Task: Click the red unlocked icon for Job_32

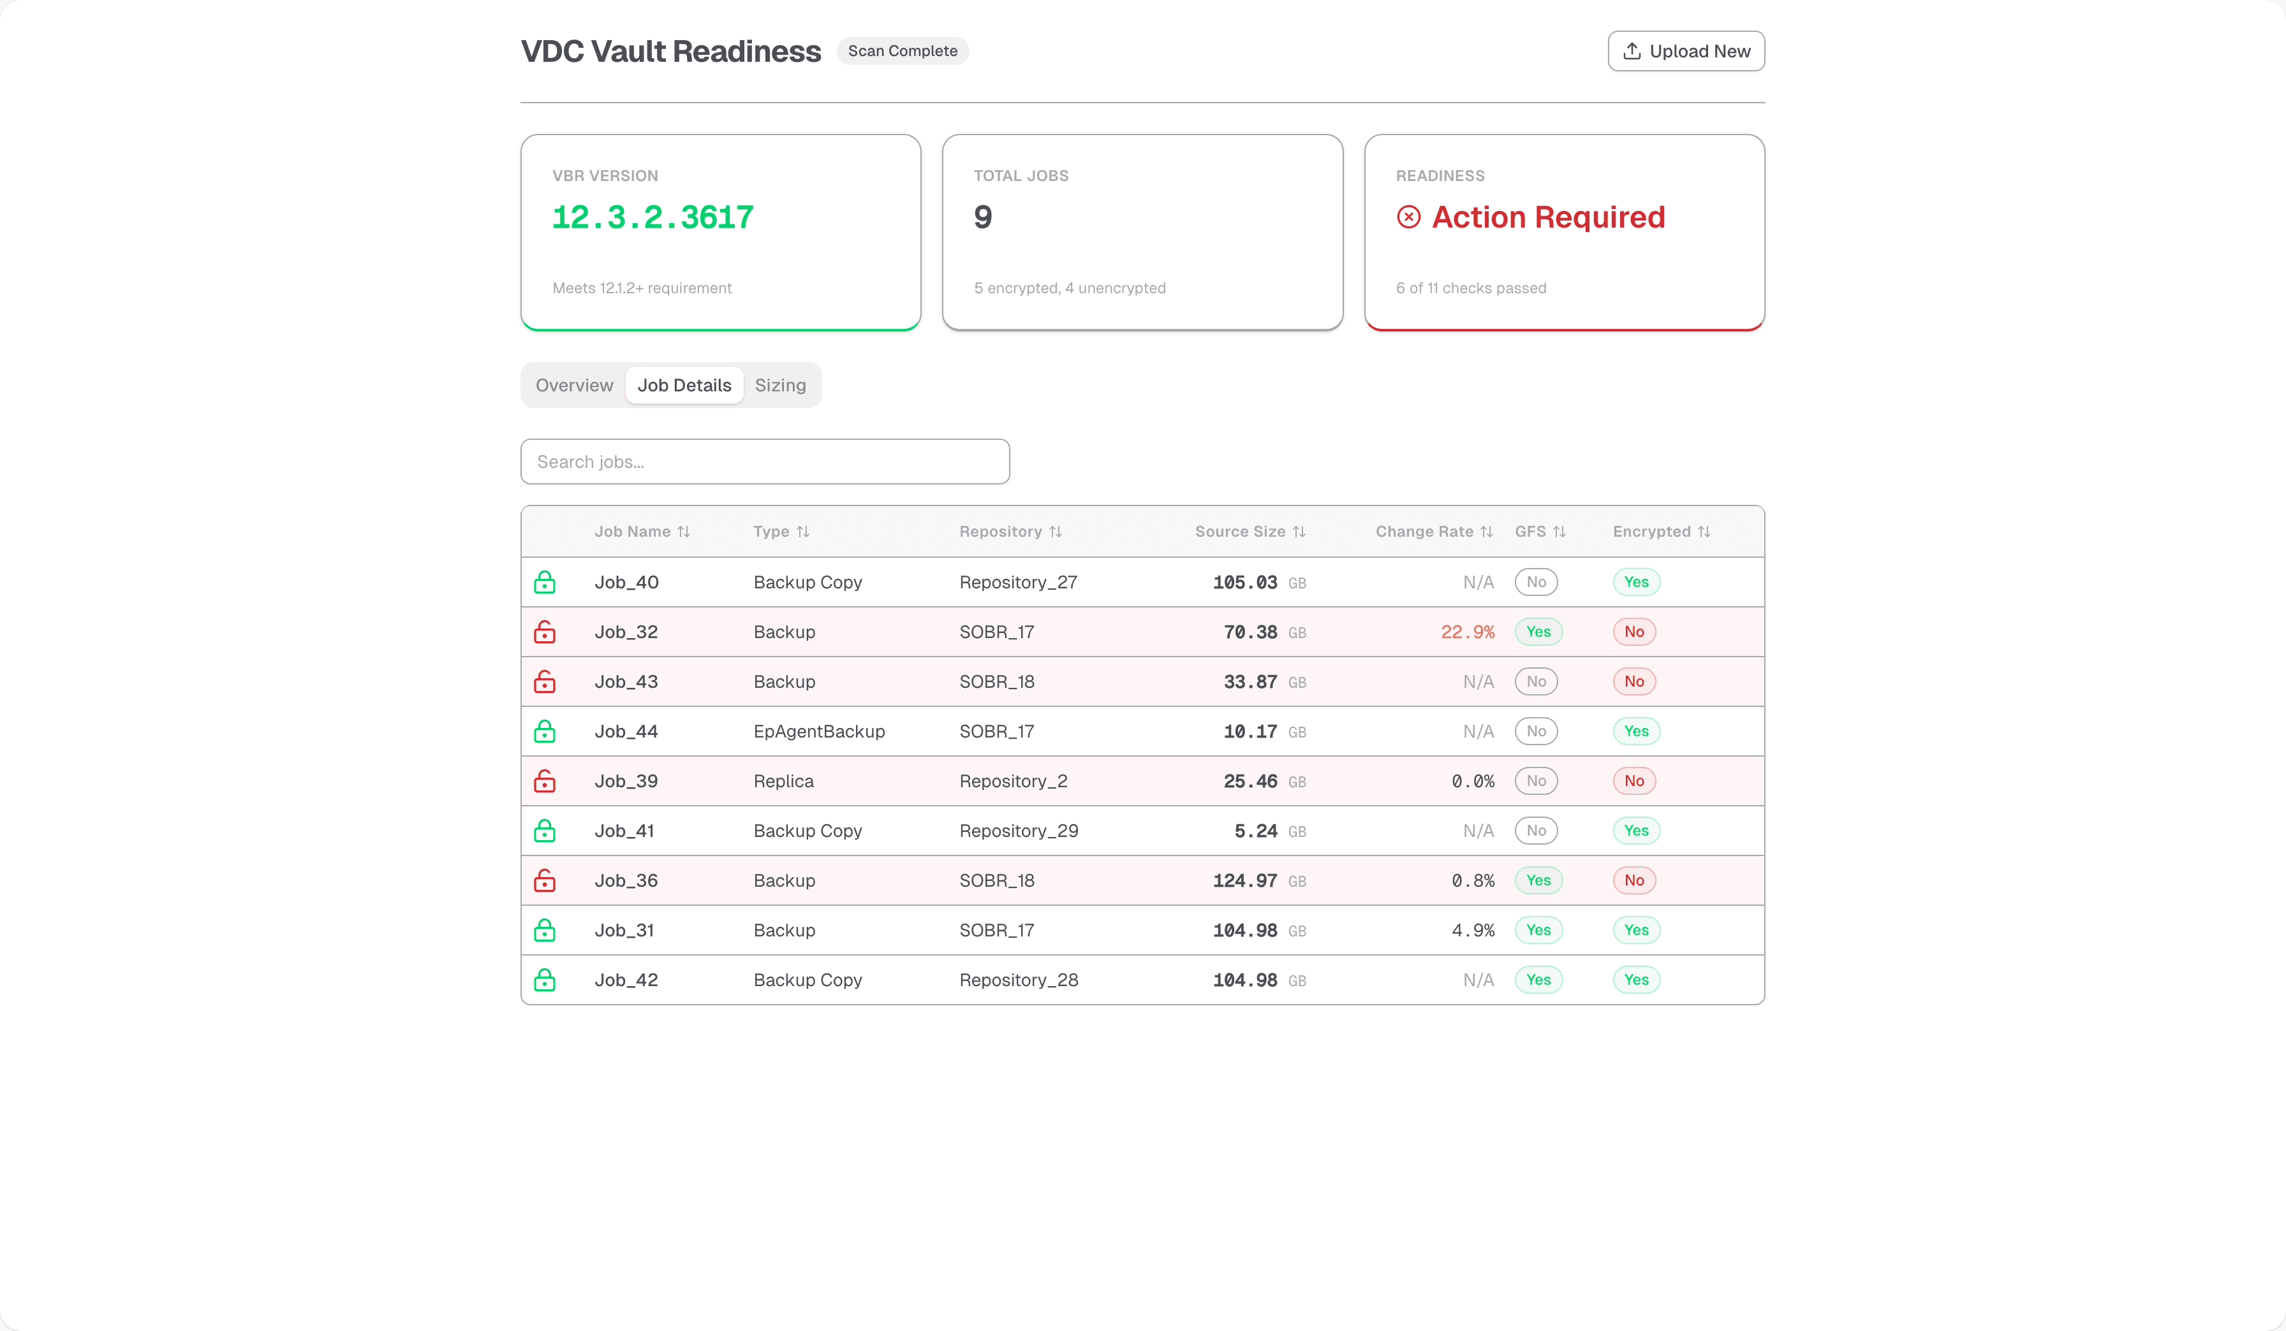Action: point(544,632)
